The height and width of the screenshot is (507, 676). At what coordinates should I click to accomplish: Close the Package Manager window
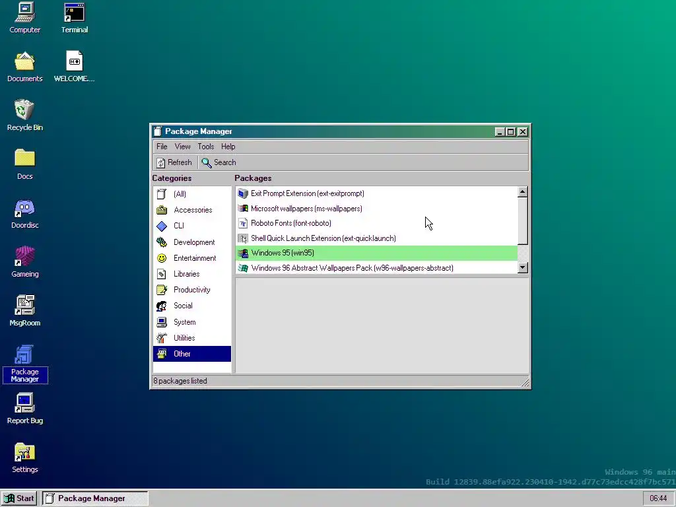click(x=523, y=132)
